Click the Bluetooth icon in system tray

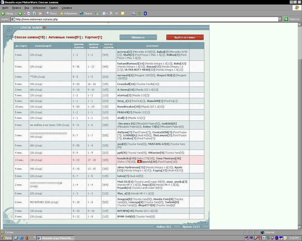(277, 238)
